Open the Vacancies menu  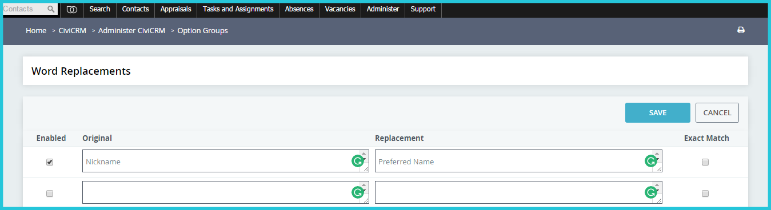tap(340, 9)
